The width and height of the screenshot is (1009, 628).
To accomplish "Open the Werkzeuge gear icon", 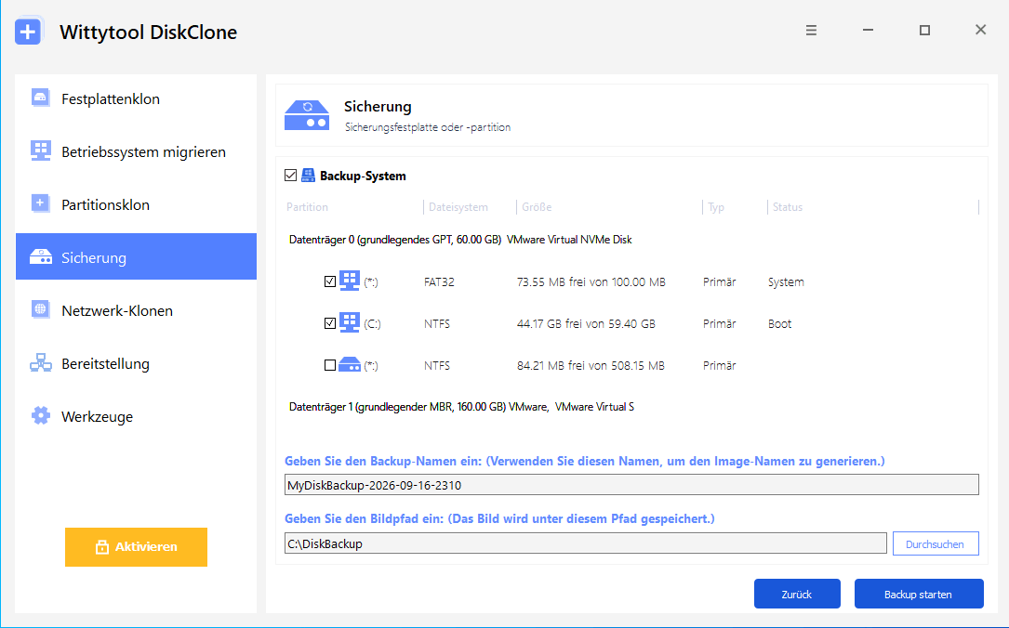I will point(41,416).
